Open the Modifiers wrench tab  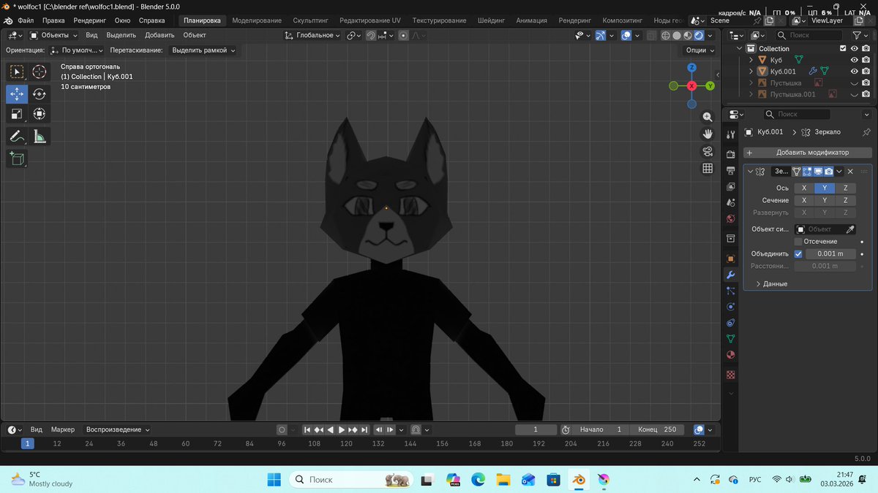tap(730, 275)
